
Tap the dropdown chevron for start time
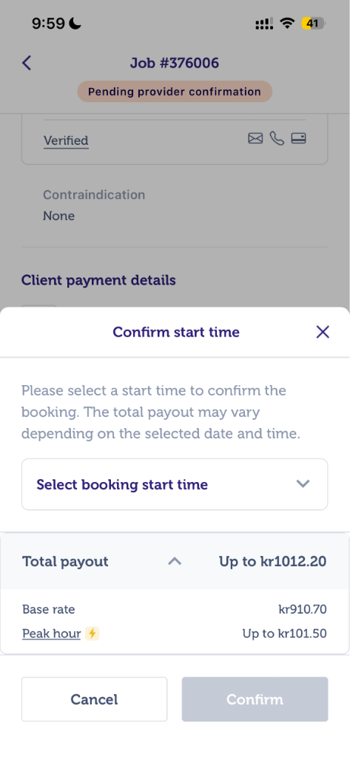click(x=303, y=483)
